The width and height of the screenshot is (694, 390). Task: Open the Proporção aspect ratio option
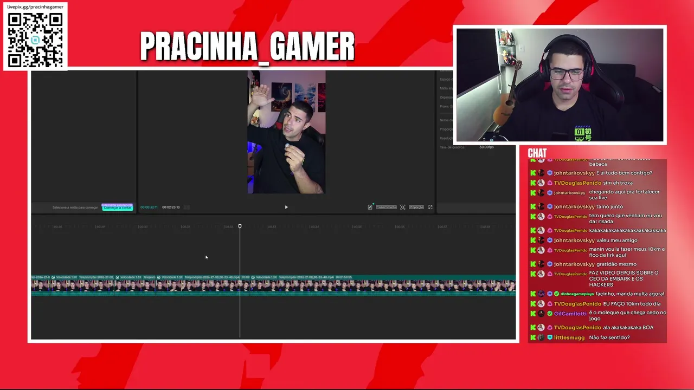[x=416, y=207]
